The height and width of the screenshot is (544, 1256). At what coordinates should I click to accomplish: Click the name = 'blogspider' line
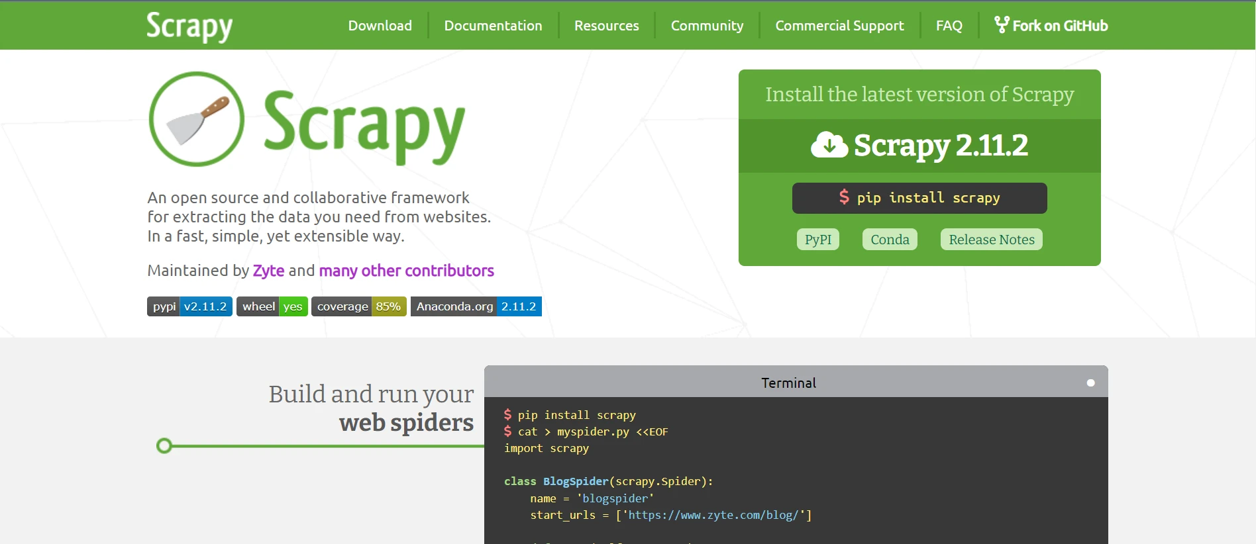pos(592,498)
